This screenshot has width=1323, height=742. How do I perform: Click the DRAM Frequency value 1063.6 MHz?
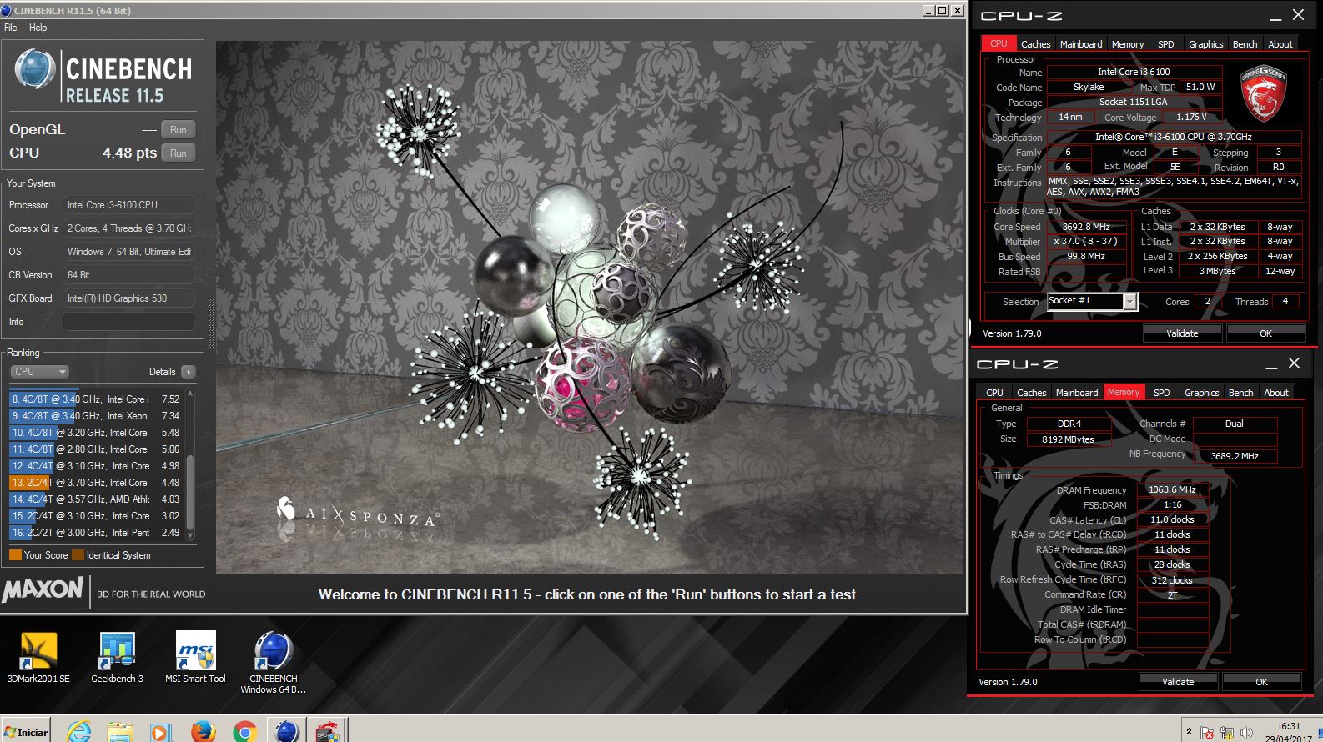[1172, 490]
